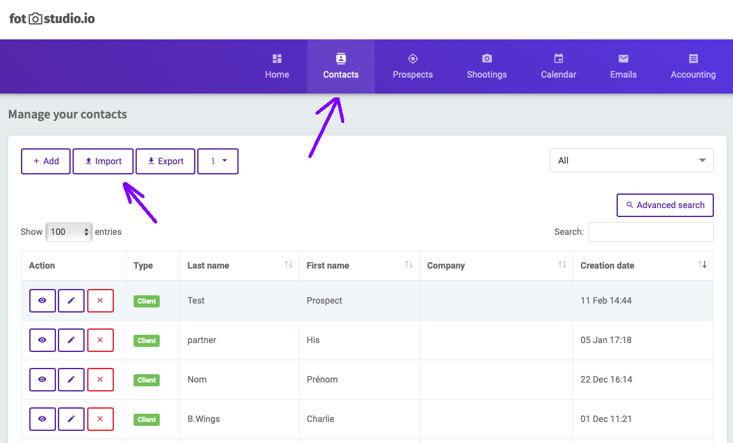
Task: Click the date '22 Dec 16:14'
Action: (606, 379)
